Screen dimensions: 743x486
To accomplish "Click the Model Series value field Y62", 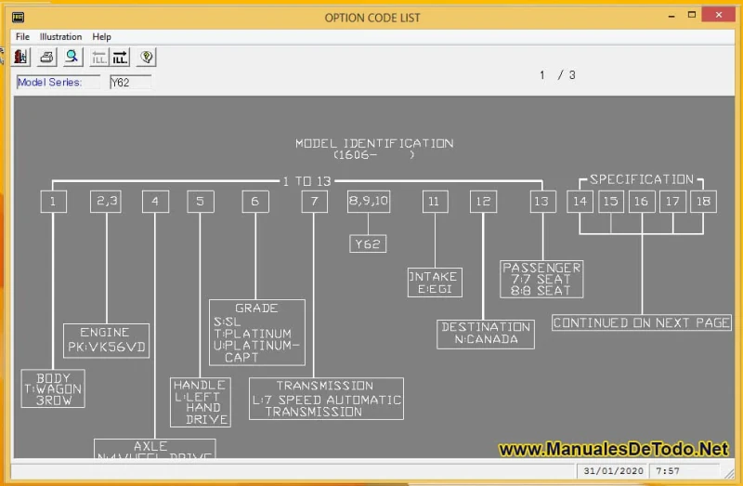I will click(x=129, y=82).
